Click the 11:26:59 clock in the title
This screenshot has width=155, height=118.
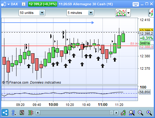point(65,4)
